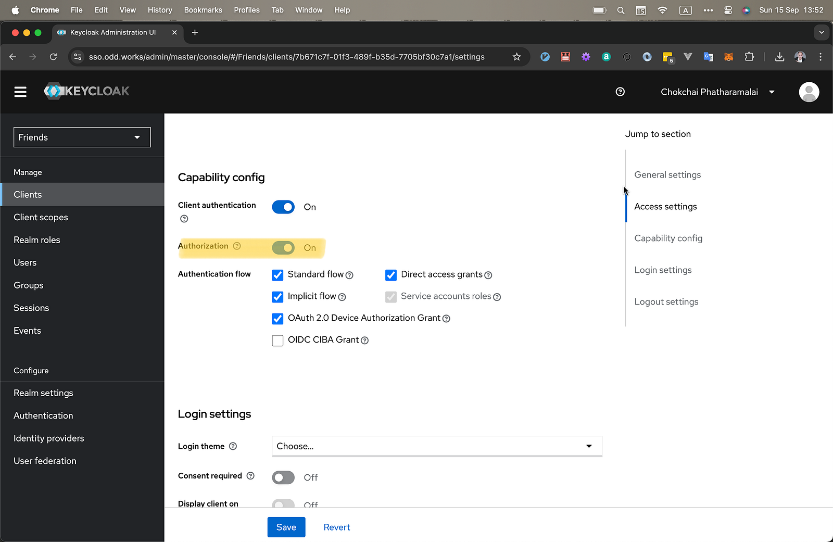Viewport: 833px width, 542px height.
Task: Jump to Login settings section
Action: coord(663,270)
